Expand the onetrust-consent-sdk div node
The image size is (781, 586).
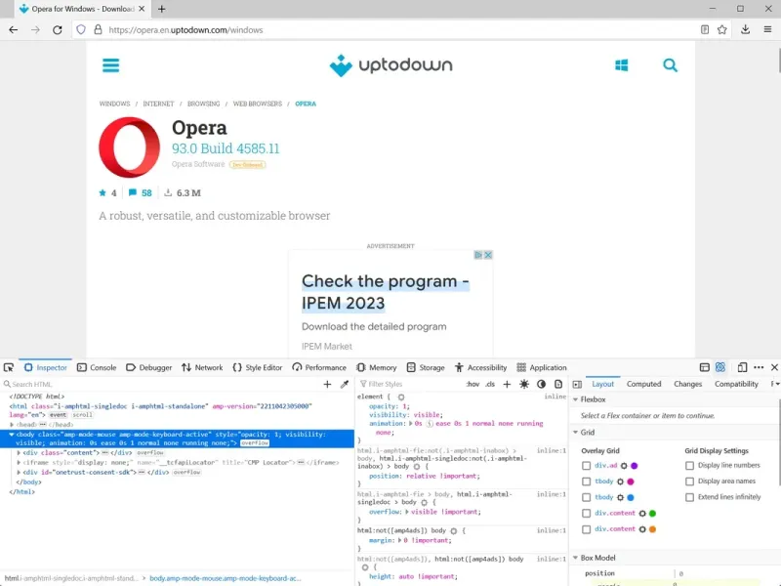(19, 473)
